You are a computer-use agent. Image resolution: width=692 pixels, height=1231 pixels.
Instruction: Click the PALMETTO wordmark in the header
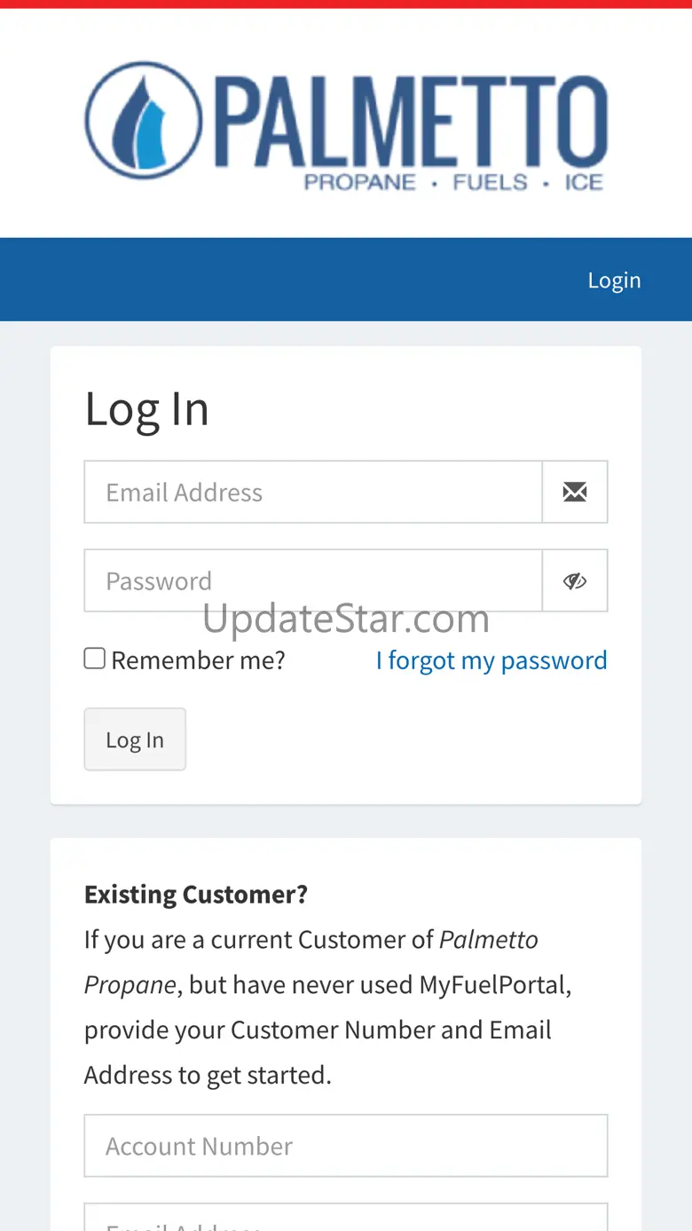411,121
